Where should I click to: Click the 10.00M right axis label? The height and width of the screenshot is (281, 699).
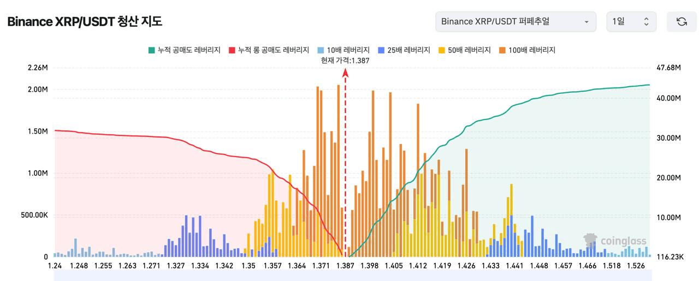[668, 218]
